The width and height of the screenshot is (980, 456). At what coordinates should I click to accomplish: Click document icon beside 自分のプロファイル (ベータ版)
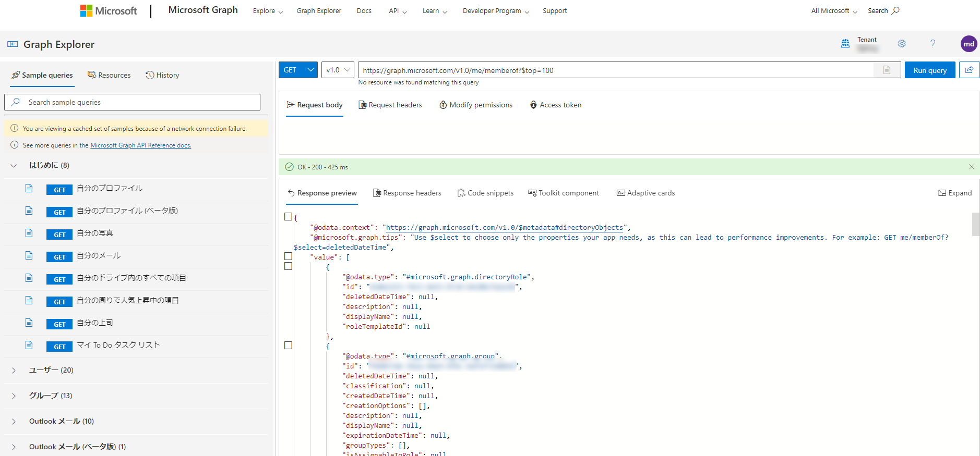(29, 211)
